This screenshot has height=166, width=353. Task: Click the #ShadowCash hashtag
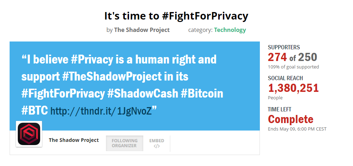(143, 93)
